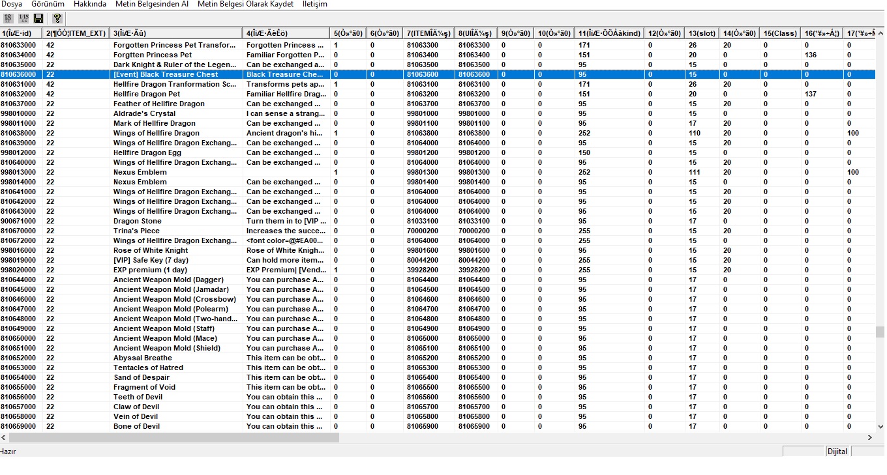This screenshot has width=887, height=475.
Task: Select 'Bone of Devil' item row
Action: [437, 426]
